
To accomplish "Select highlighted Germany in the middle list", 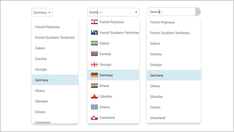I will click(106, 75).
